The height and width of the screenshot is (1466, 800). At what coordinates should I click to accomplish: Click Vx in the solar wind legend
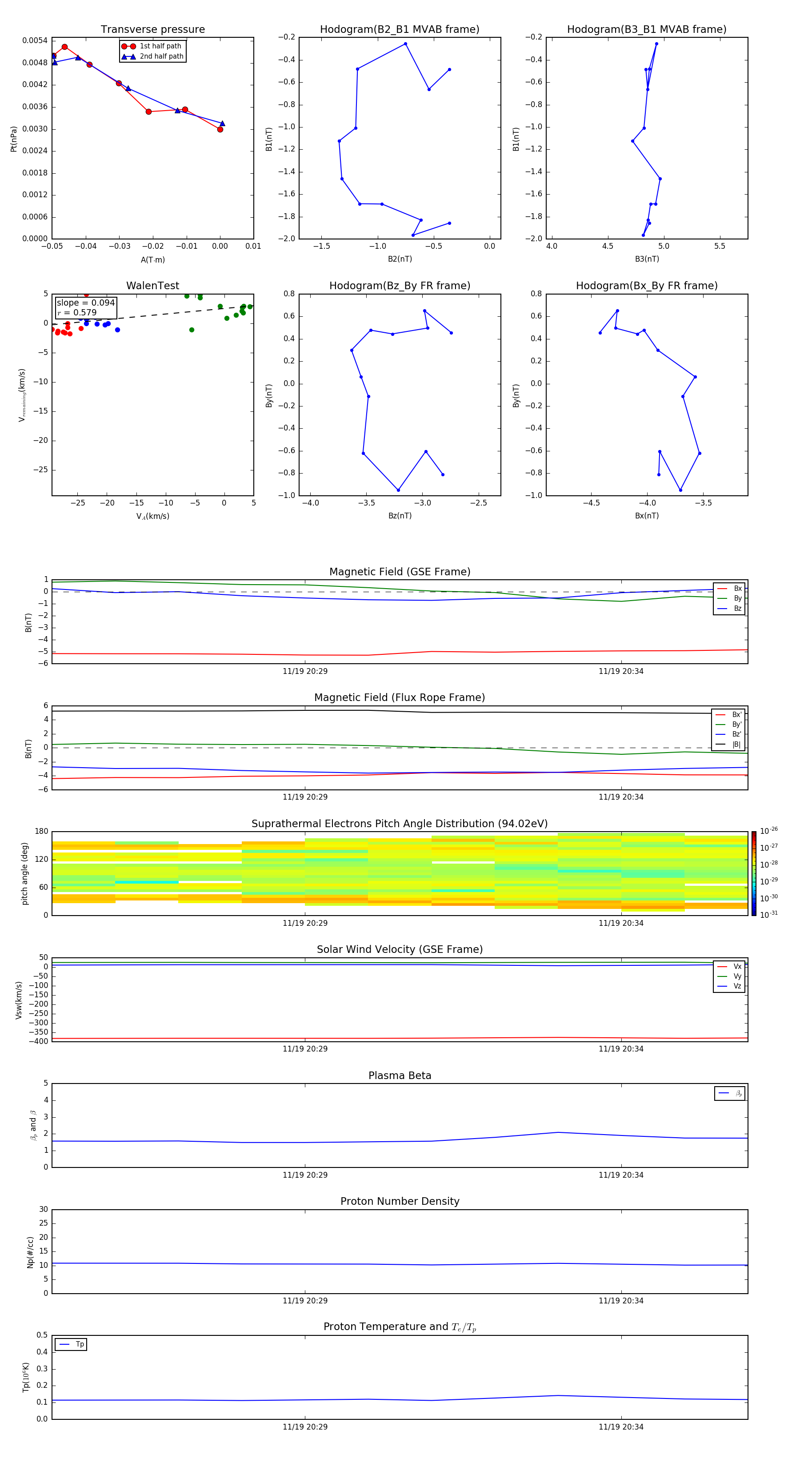pyautogui.click(x=729, y=966)
